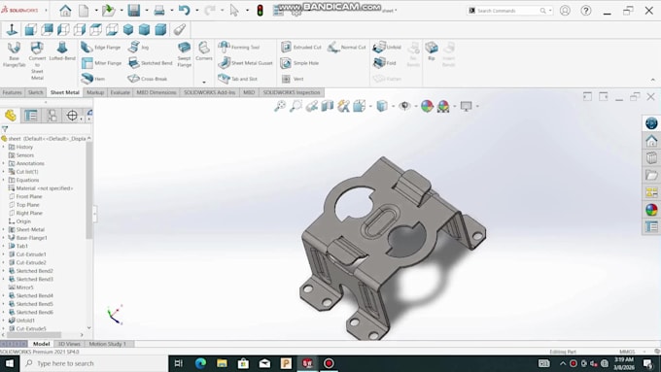Select the Tab and Slot tool
Viewport: 661px width, 372px height.
click(x=238, y=79)
